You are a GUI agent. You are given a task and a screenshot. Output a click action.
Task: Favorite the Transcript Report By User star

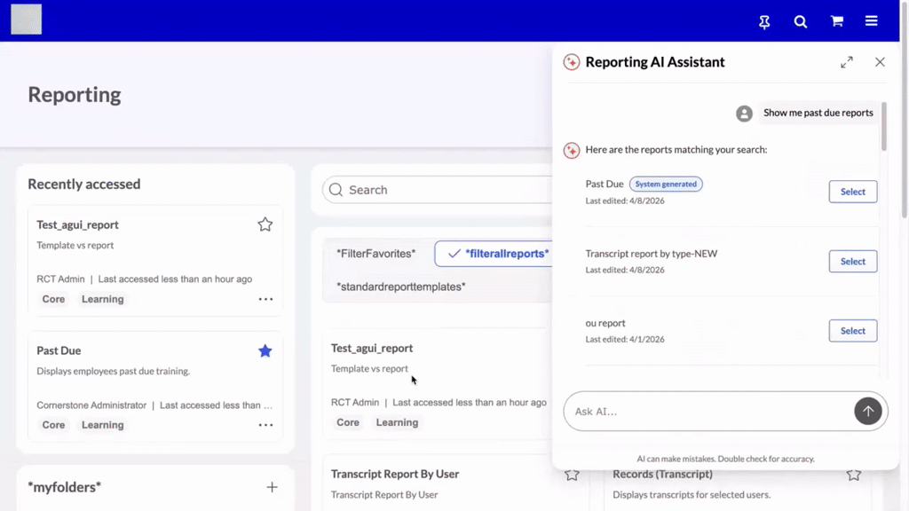(572, 475)
